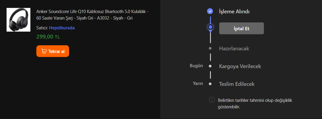Click the Kargoya Verilecek step dot
The image size is (322, 119).
click(x=210, y=66)
